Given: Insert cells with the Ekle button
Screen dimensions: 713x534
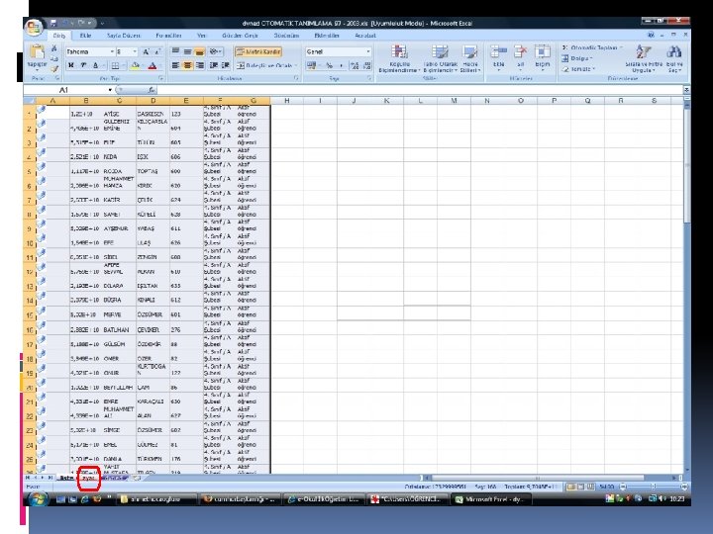Looking at the screenshot, I should [499, 58].
